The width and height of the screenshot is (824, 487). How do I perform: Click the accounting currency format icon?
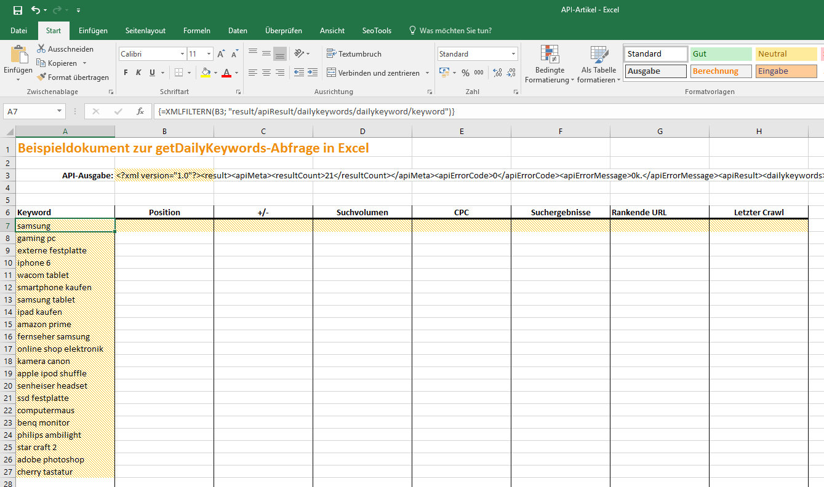[x=444, y=73]
